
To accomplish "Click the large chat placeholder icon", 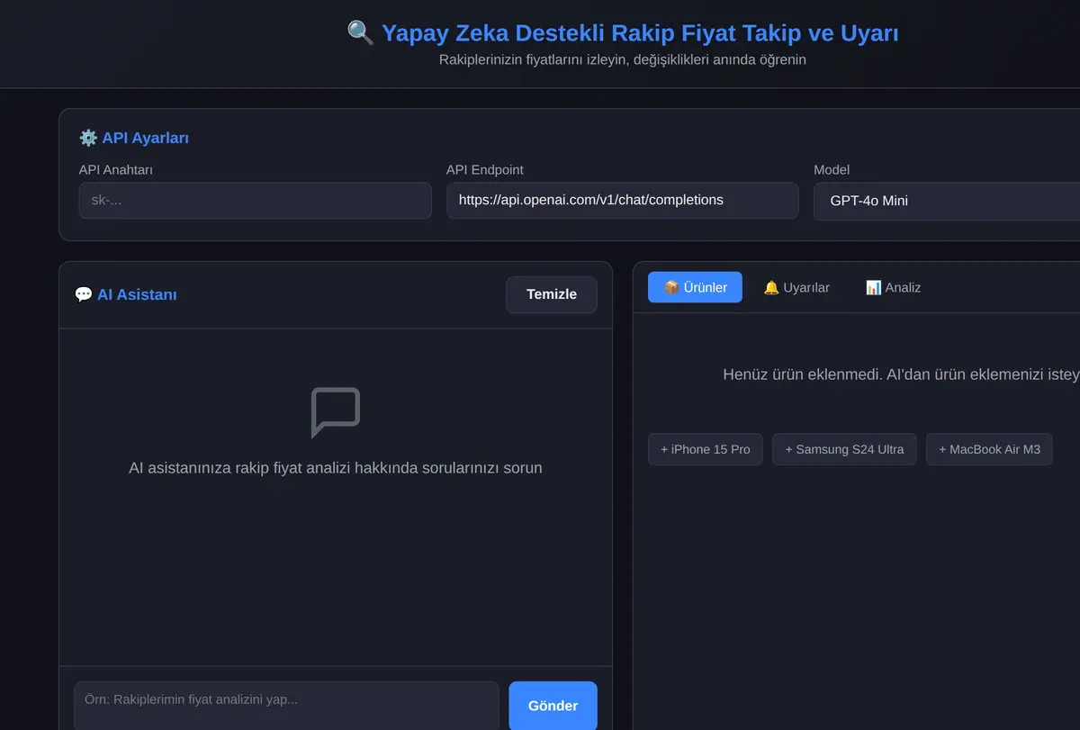I will [x=336, y=412].
